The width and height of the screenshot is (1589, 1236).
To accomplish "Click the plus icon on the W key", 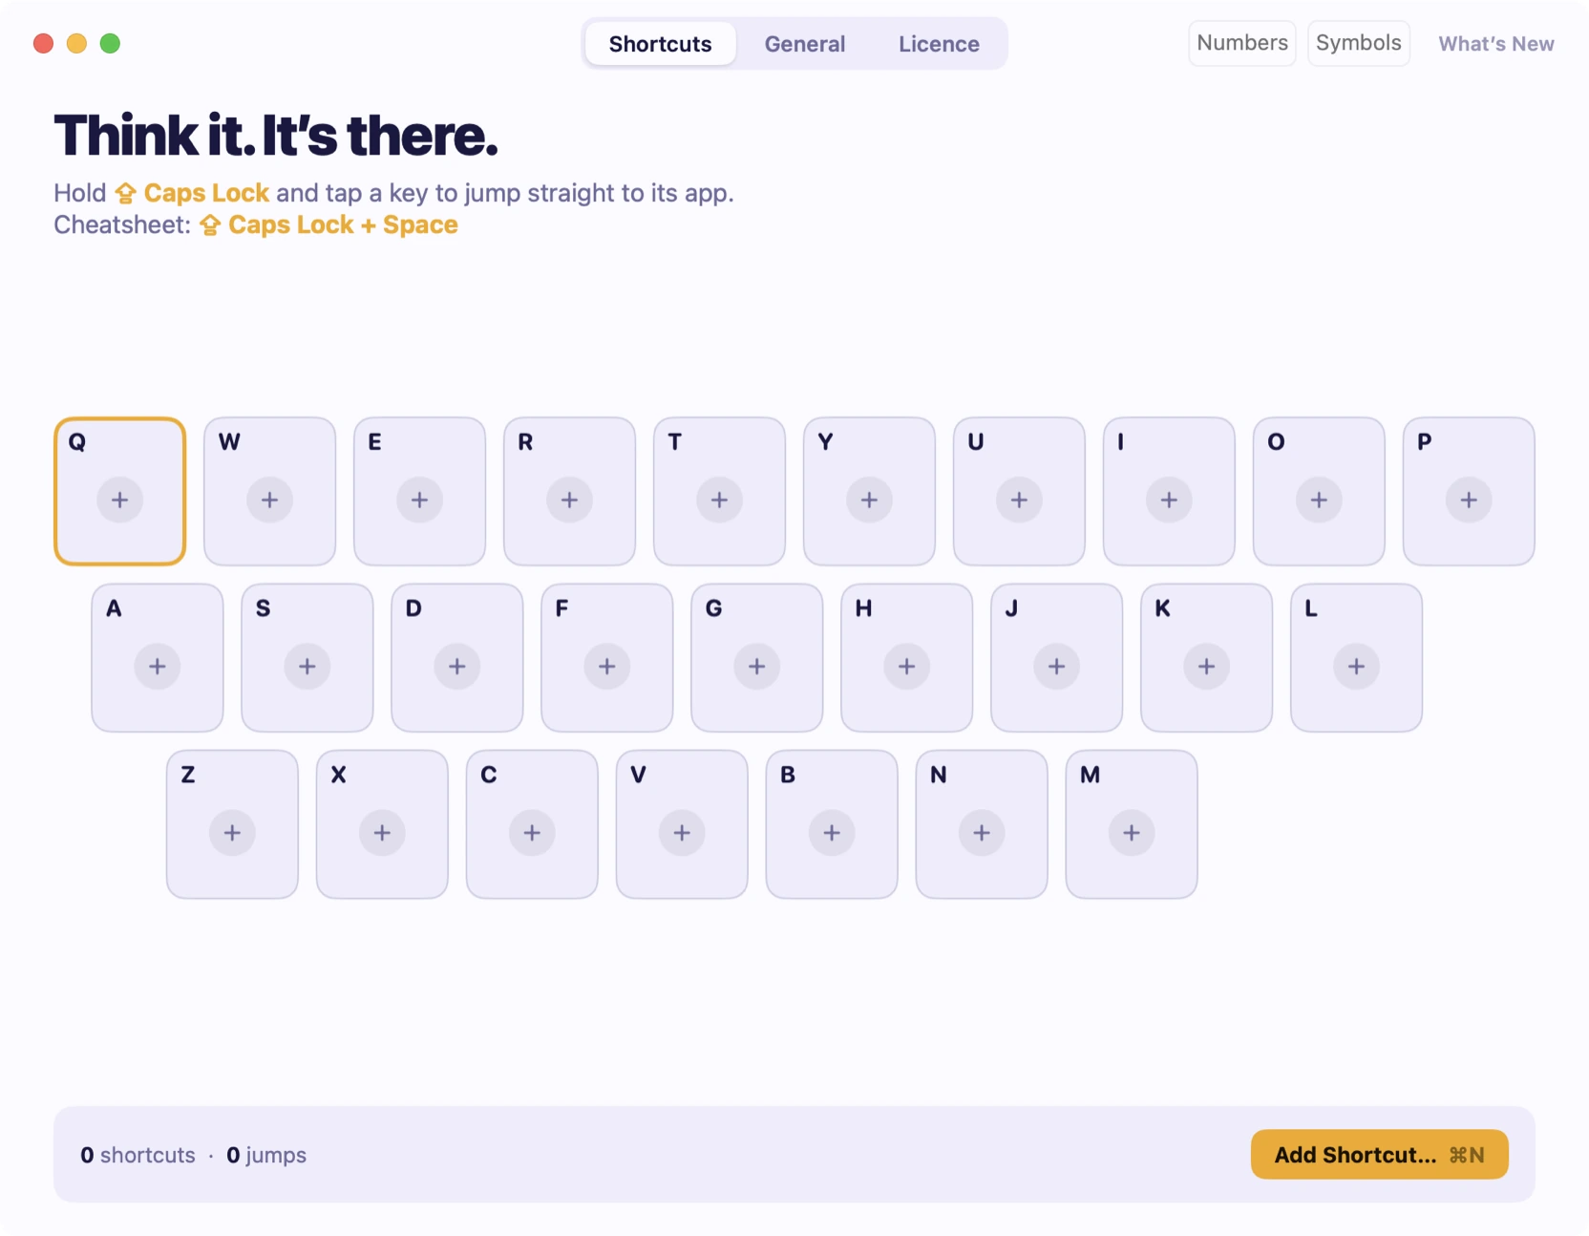I will tap(269, 500).
